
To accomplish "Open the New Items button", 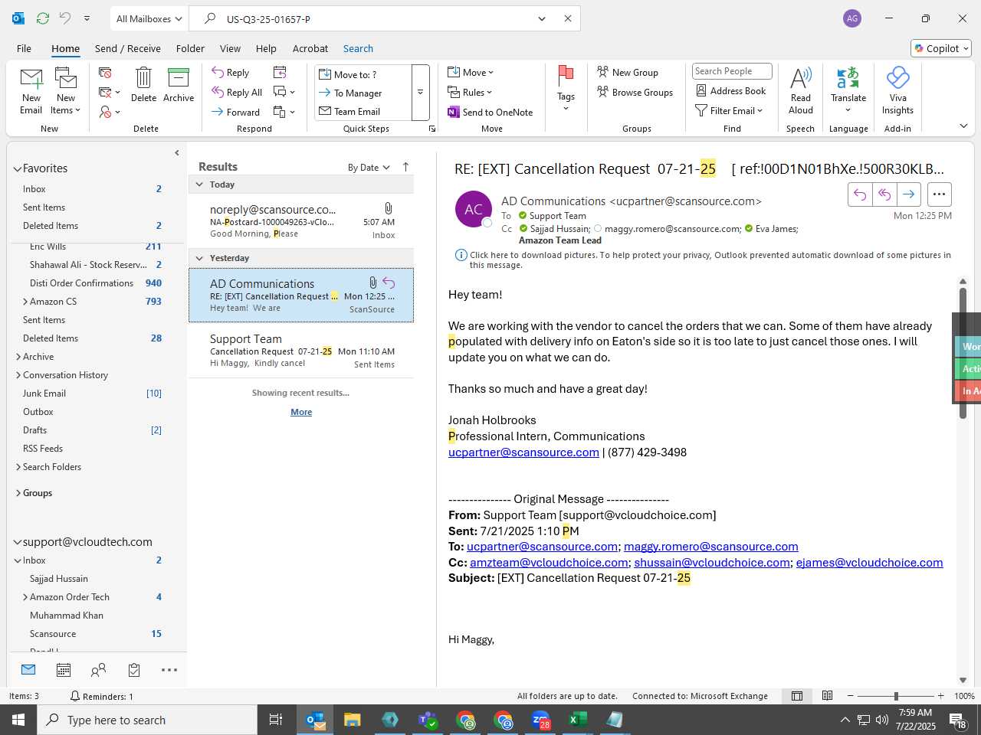I will tap(66, 91).
